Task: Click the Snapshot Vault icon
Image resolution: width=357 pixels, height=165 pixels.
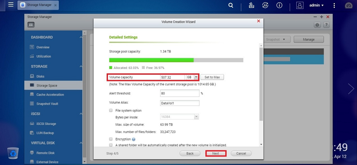Action: (x=32, y=104)
